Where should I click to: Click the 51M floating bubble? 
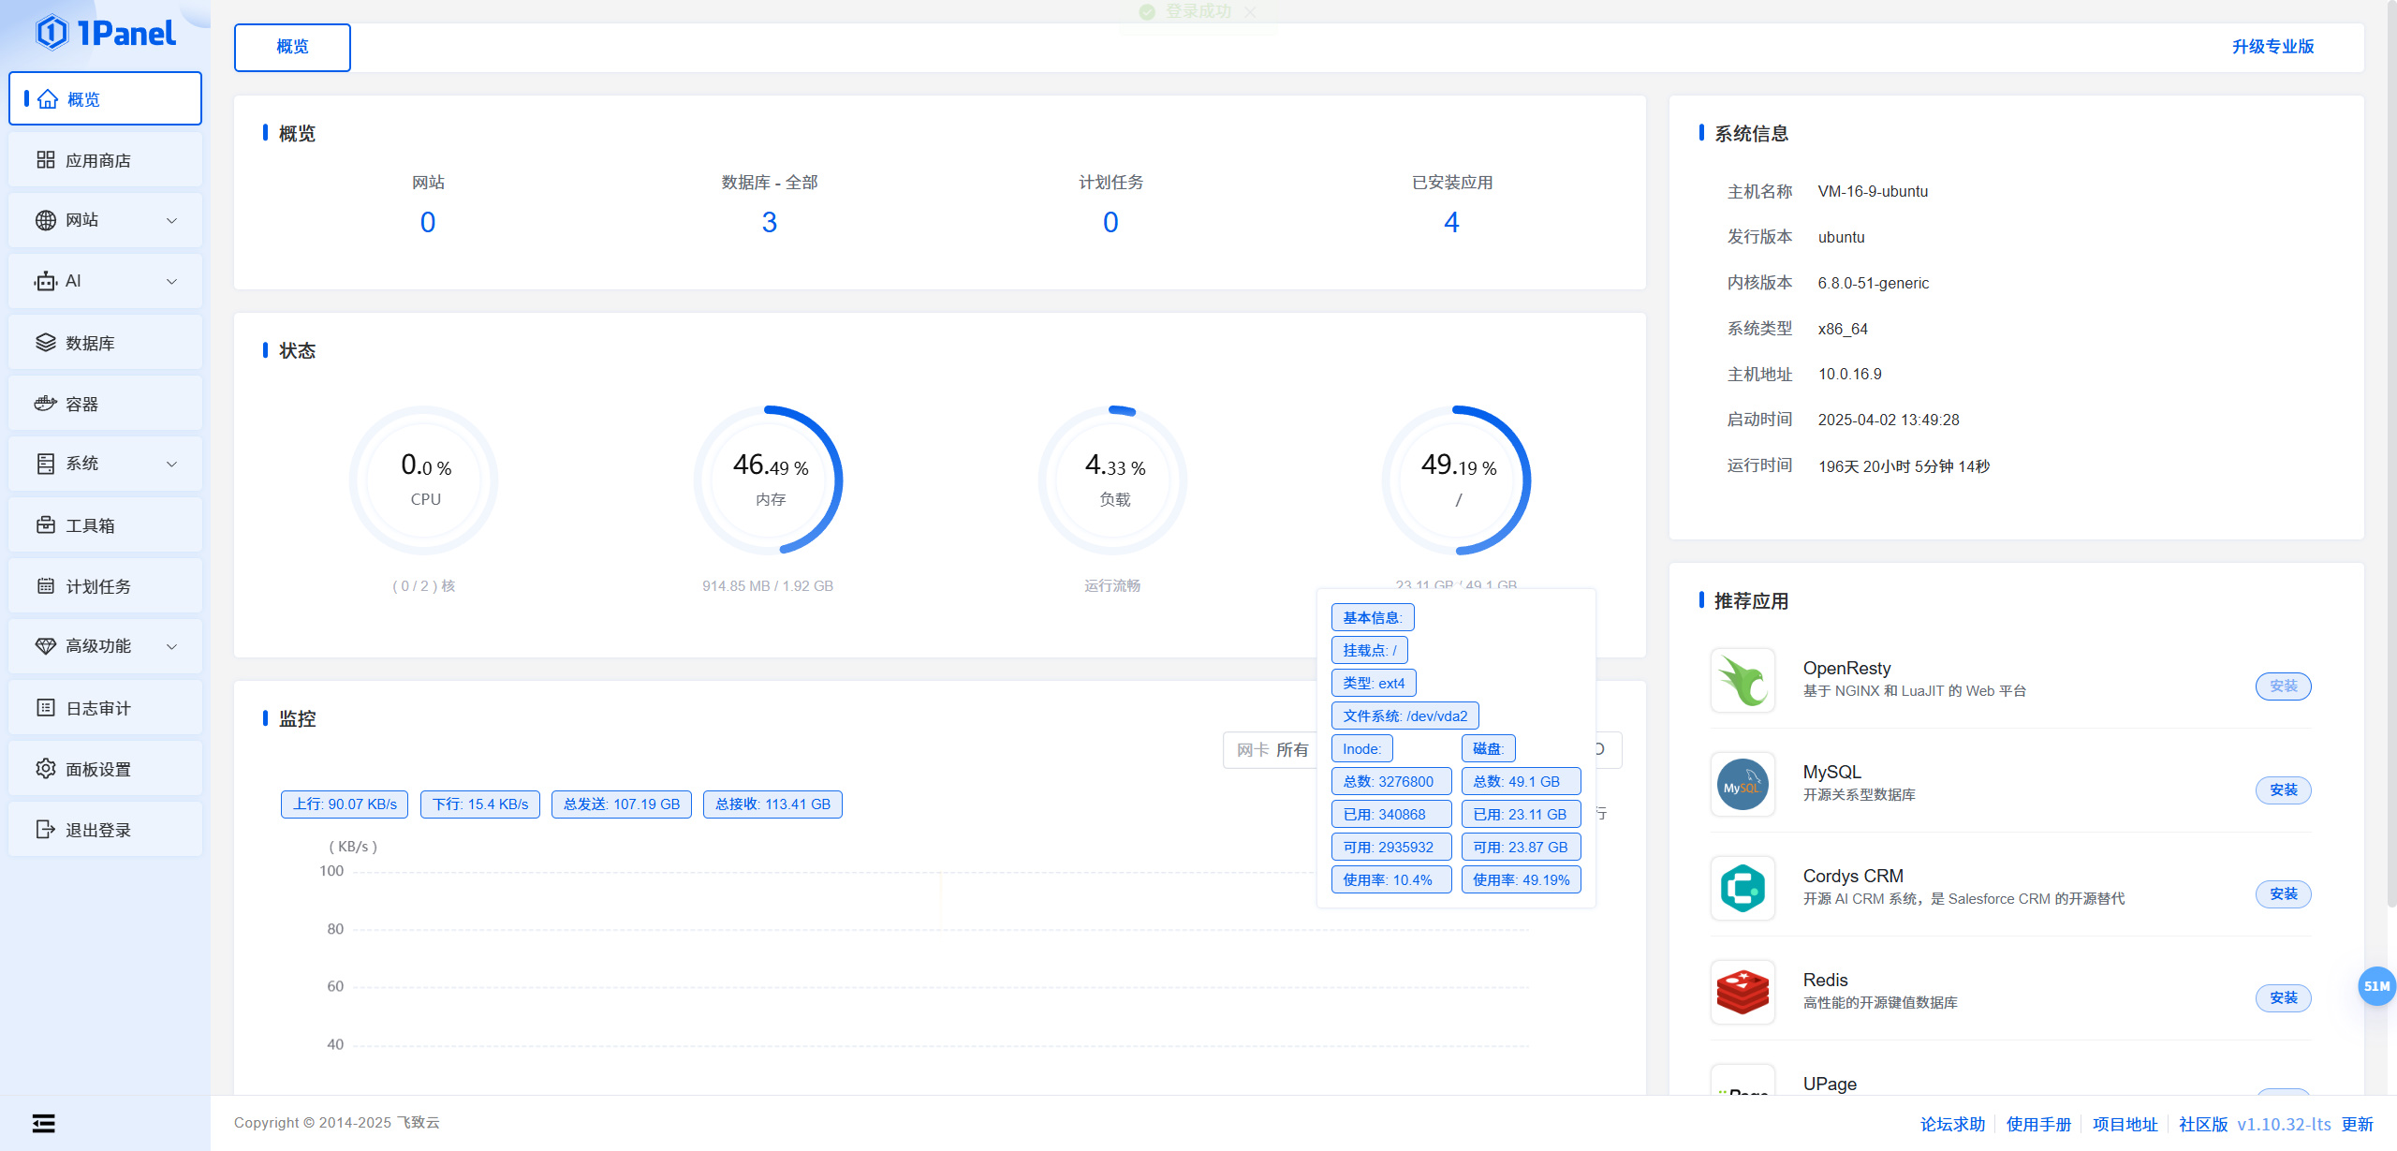tap(2375, 986)
